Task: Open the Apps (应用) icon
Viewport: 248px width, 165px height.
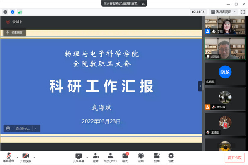Action: click(x=157, y=158)
